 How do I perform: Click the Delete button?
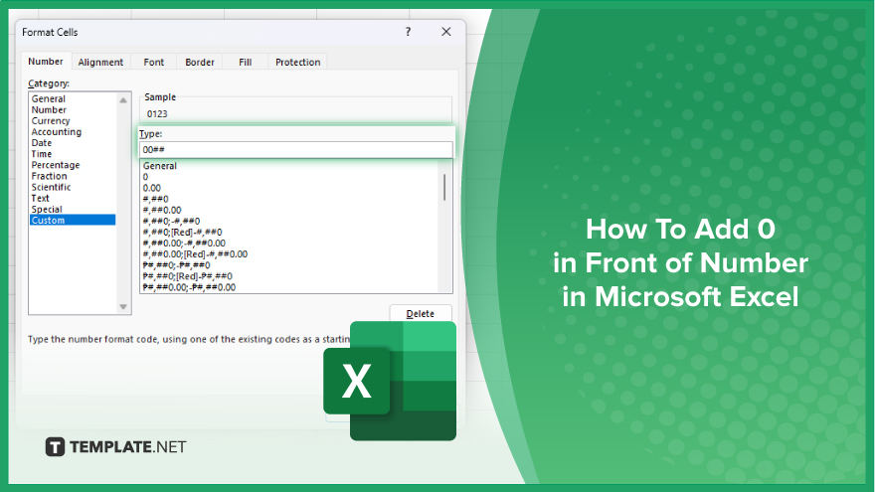421,313
